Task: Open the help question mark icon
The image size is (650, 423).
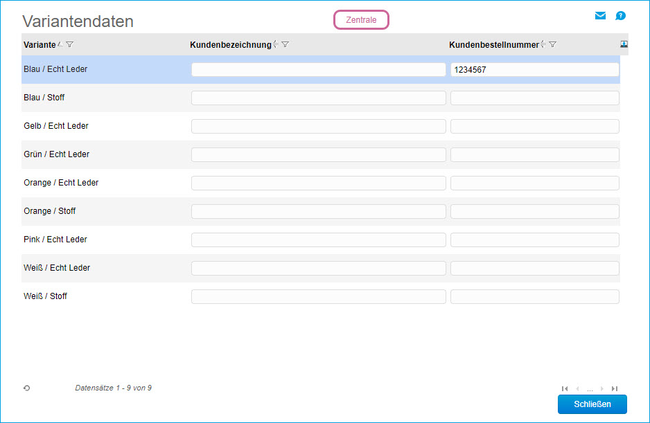Action: [620, 16]
